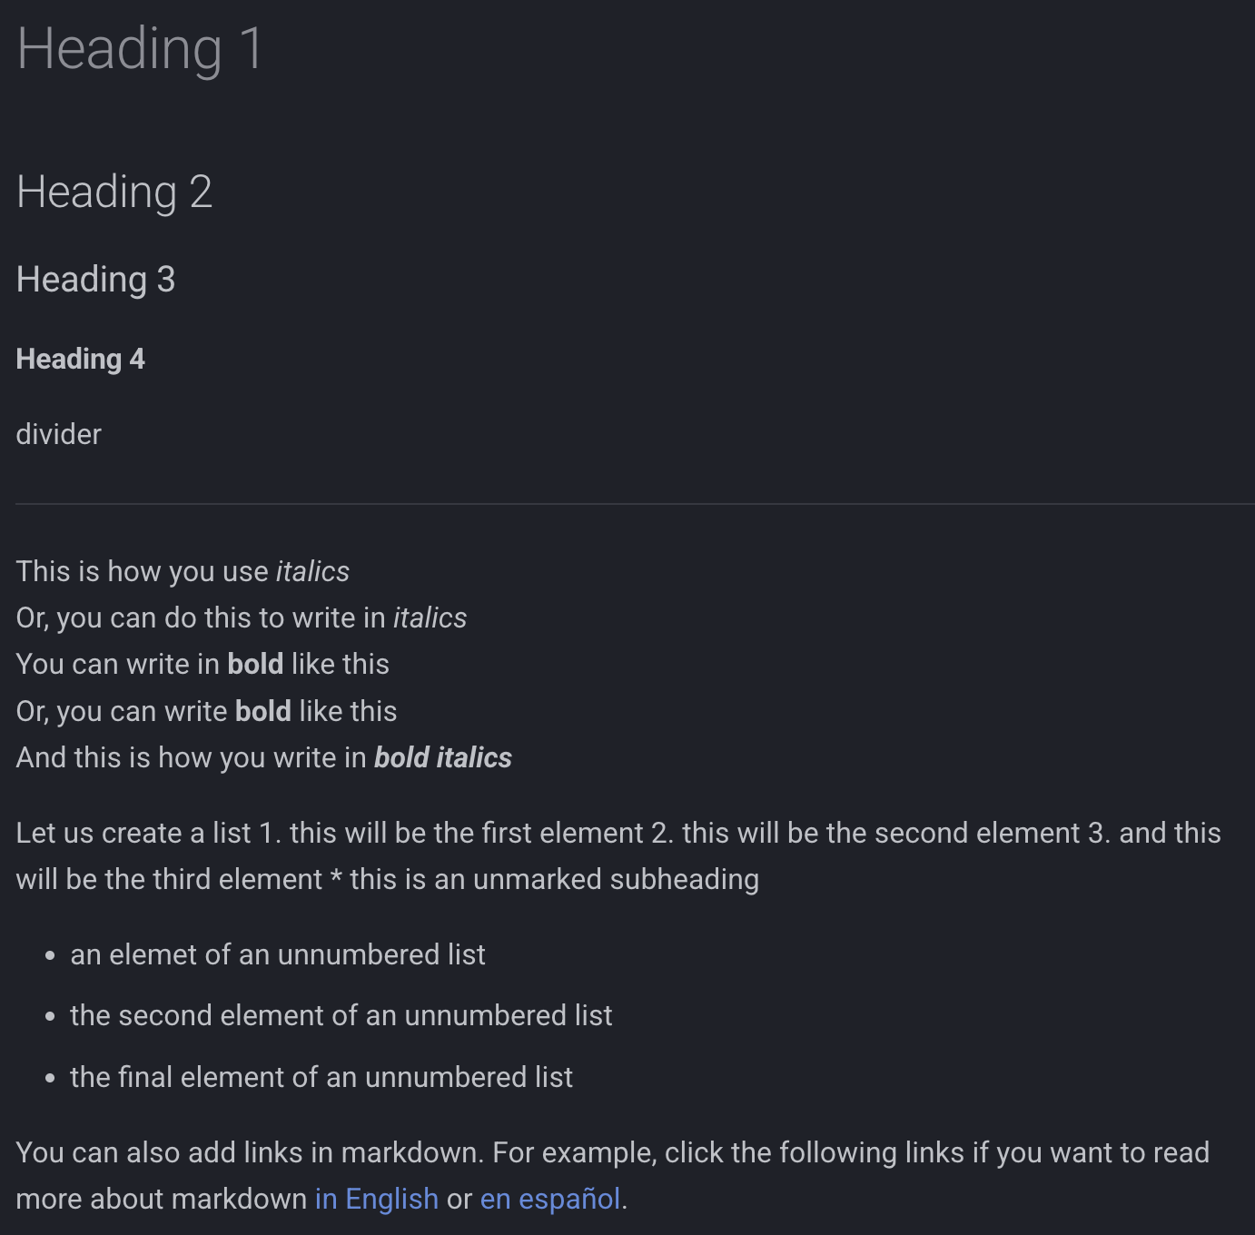Click the 'an elemet of an unnumbered list' item

pyautogui.click(x=278, y=954)
